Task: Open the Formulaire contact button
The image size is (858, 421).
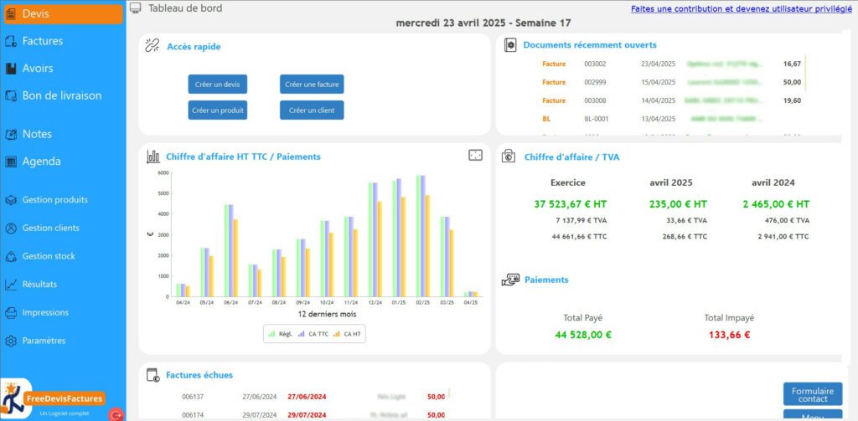Action: (x=812, y=394)
